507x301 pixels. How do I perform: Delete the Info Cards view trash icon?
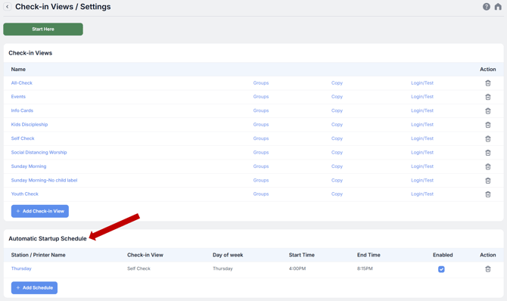(x=488, y=111)
